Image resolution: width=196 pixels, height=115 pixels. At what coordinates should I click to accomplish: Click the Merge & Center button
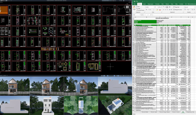point(178,9)
